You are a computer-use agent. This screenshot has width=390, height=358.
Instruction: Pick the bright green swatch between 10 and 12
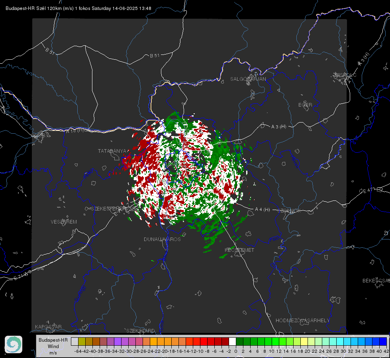[275, 341]
